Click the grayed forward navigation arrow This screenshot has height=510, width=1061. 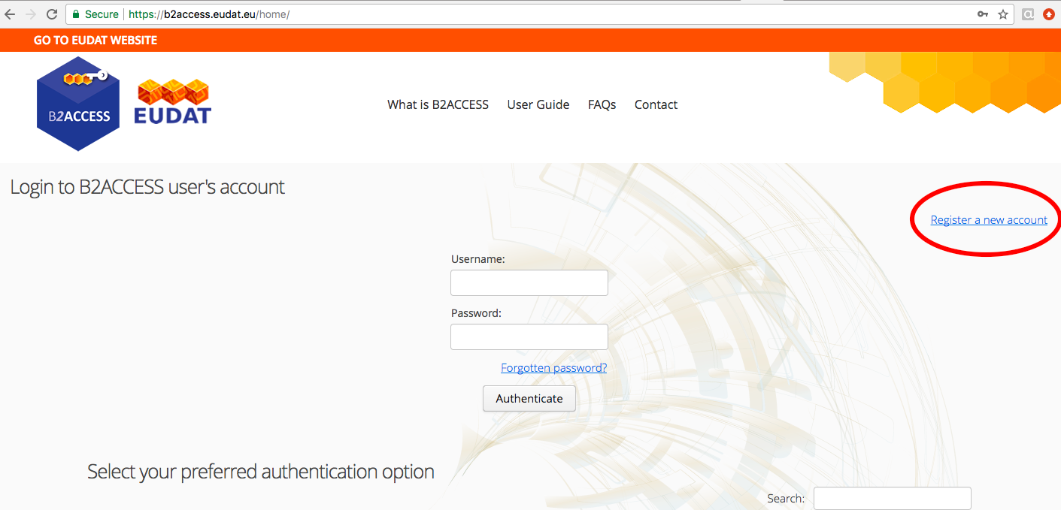[32, 14]
